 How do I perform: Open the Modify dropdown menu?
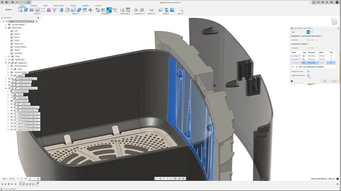point(75,14)
